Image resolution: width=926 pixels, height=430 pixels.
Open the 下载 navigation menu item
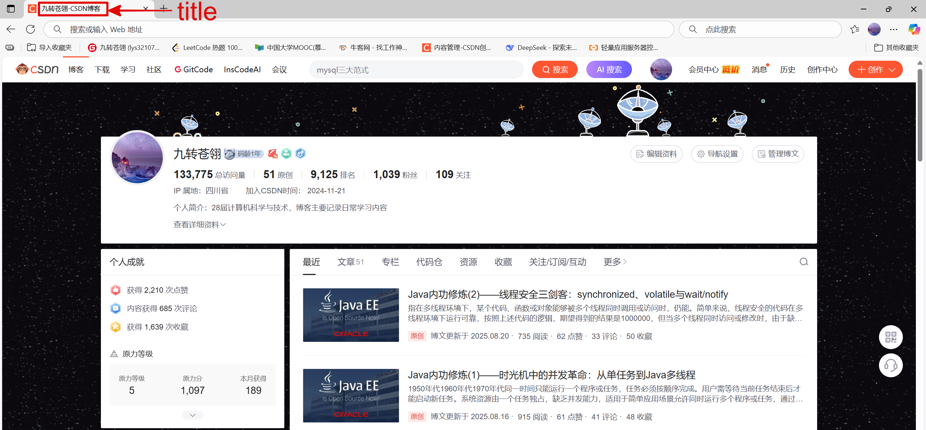click(102, 69)
